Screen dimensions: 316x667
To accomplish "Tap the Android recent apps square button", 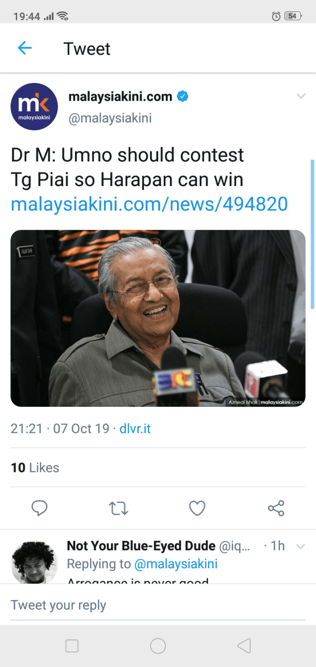I will coord(72,646).
